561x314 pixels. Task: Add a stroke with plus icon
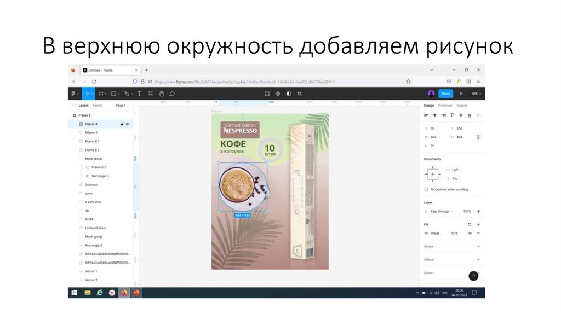click(x=478, y=247)
